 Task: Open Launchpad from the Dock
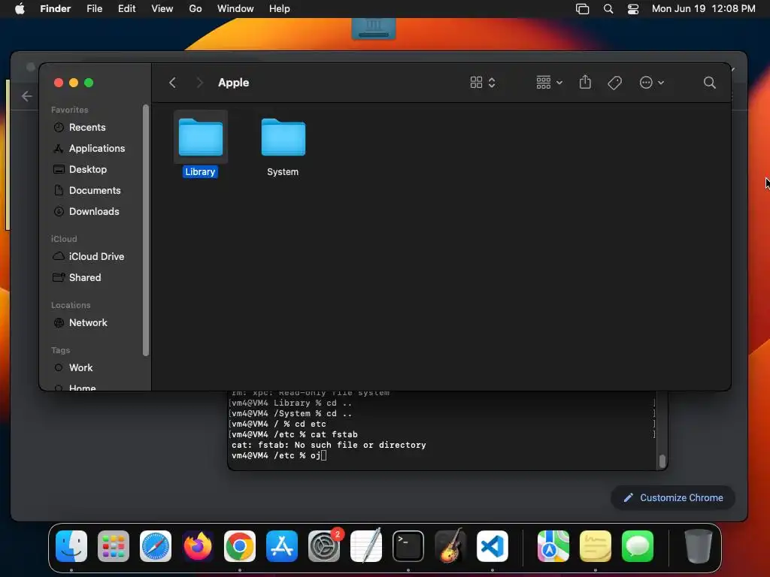[x=114, y=545]
